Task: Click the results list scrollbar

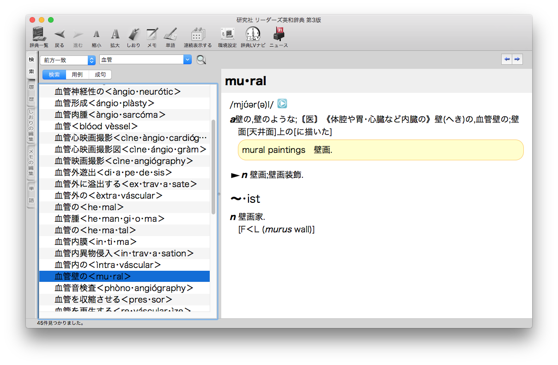Action: click(x=213, y=166)
